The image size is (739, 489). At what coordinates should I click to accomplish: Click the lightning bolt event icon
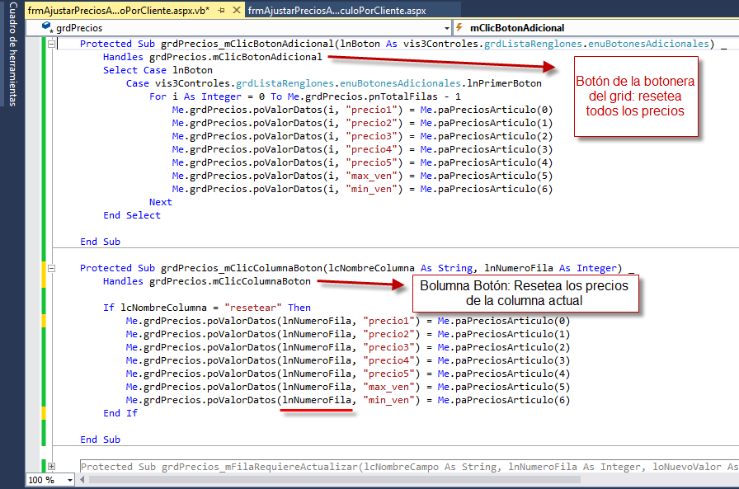pyautogui.click(x=460, y=27)
